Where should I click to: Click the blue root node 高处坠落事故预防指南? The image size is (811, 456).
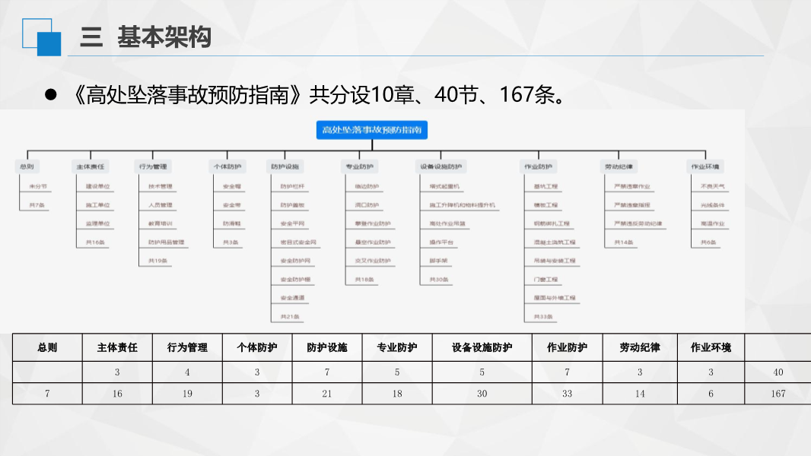(372, 130)
